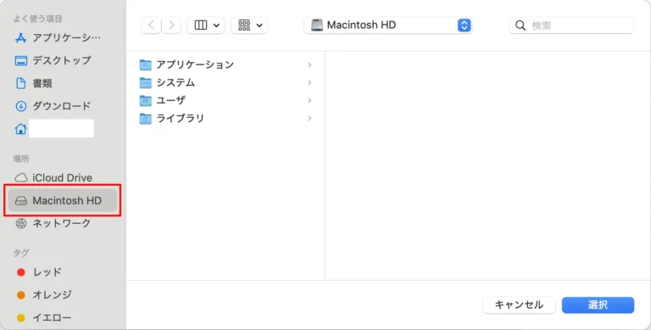651x330 pixels.
Task: Click the 選択 button
Action: pos(598,305)
